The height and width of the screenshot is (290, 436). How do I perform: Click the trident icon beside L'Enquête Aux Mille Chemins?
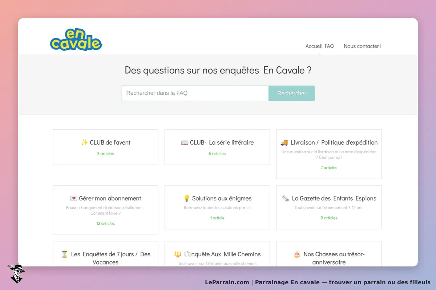pyautogui.click(x=178, y=254)
